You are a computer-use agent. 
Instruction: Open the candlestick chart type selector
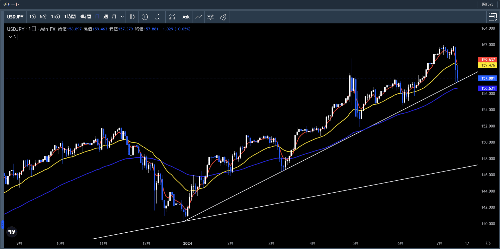132,17
